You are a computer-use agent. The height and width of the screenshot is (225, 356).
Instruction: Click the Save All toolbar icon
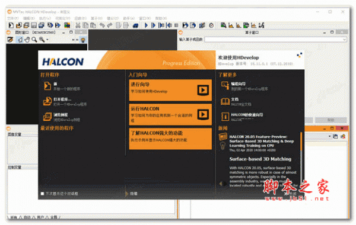tap(42, 25)
